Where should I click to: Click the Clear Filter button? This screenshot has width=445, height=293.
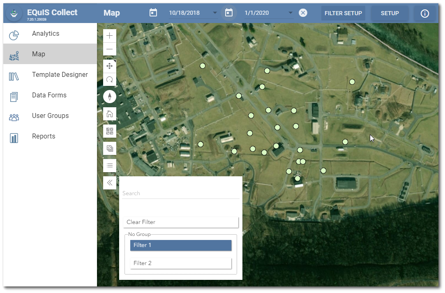(181, 222)
